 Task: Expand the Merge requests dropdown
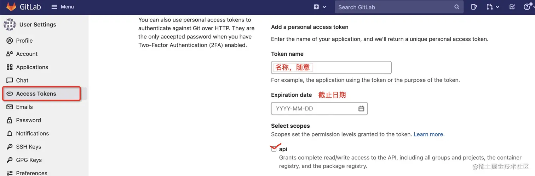click(x=492, y=7)
